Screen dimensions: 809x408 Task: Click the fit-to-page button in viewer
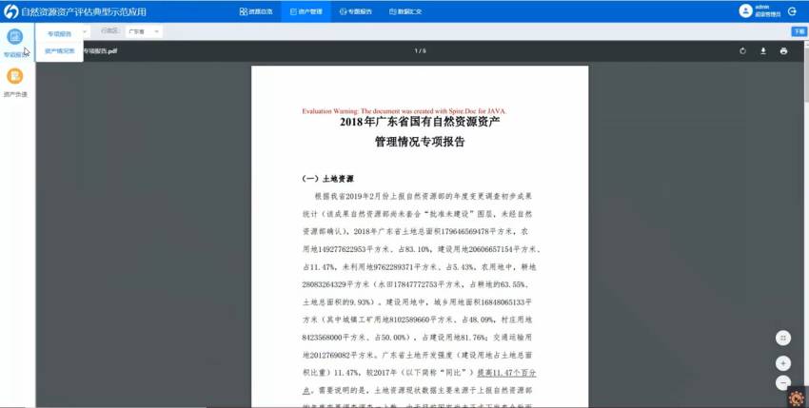[x=782, y=338]
